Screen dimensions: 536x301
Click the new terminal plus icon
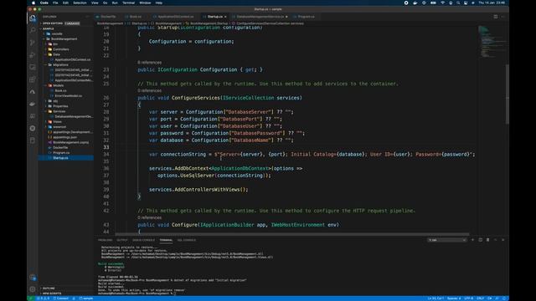coord(472,240)
